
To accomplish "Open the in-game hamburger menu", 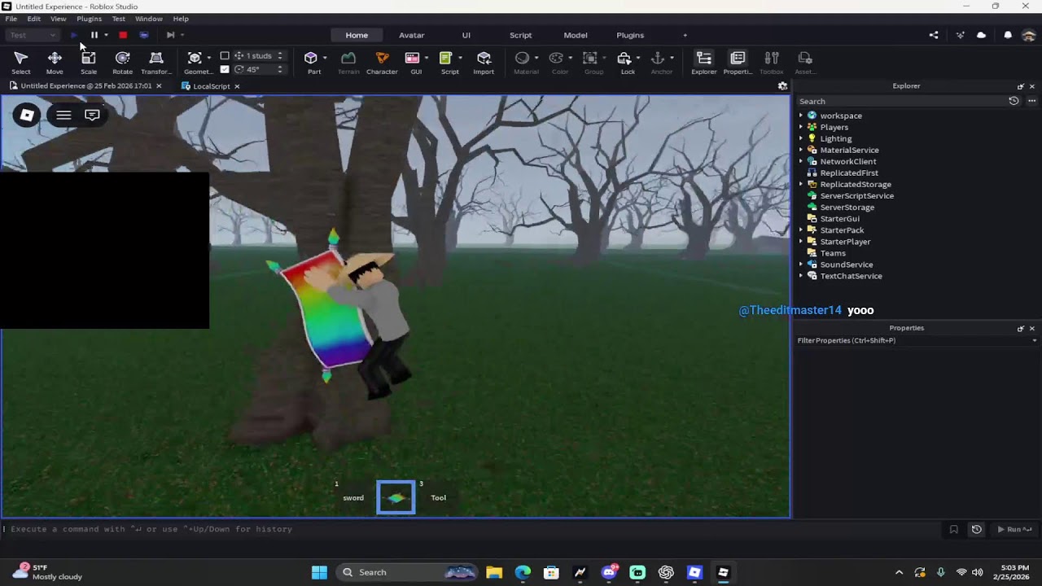I will pyautogui.click(x=63, y=115).
